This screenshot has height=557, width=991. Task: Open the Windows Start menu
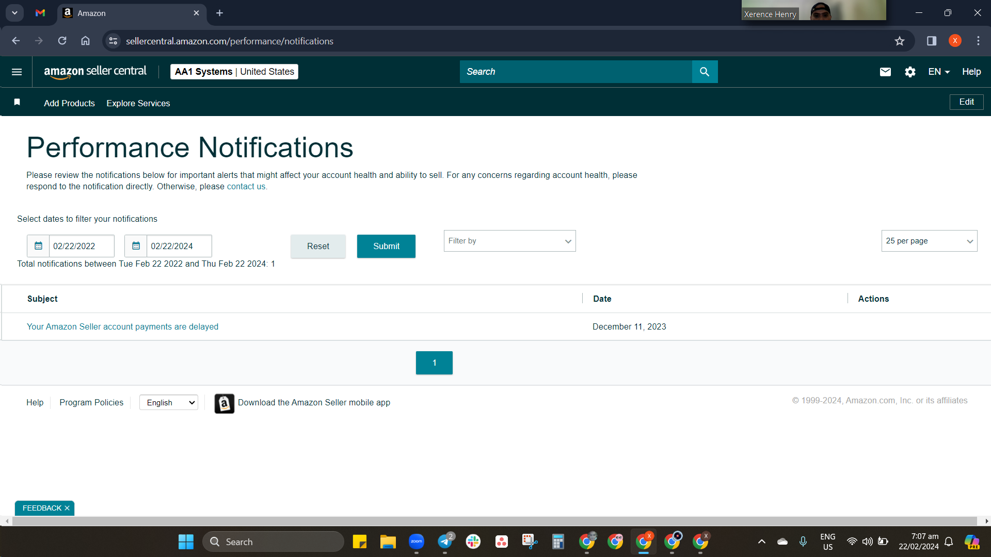(x=186, y=542)
